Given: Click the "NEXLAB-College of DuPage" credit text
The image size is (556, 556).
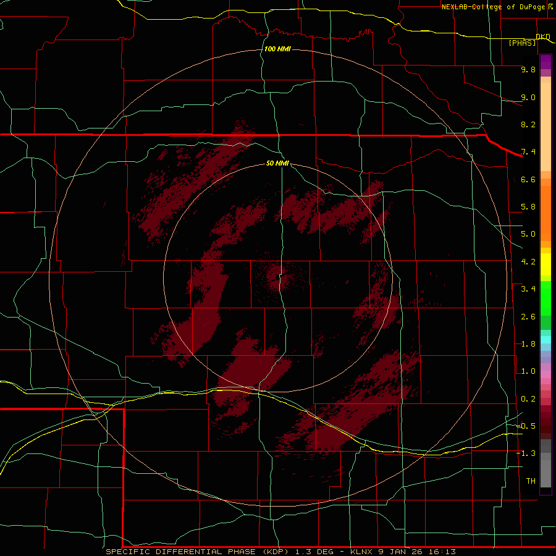Looking at the screenshot, I should coord(494,7).
